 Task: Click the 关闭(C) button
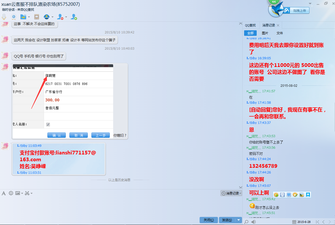pyautogui.click(x=209, y=220)
